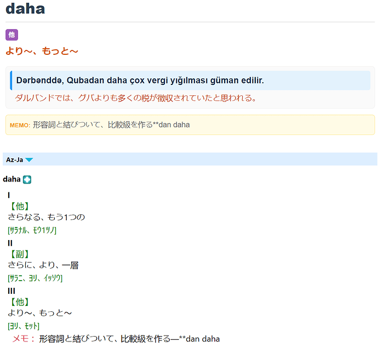The width and height of the screenshot is (378, 347).
Task: Click the definition さらなる、もう1つの
Action: pyautogui.click(x=47, y=217)
